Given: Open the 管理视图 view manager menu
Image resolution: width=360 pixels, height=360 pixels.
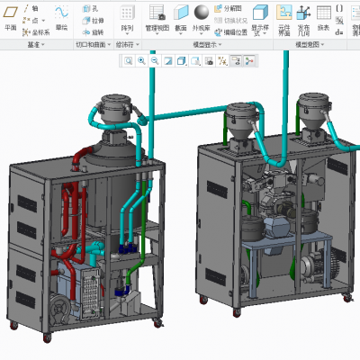Looking at the screenshot, I should tap(157, 19).
